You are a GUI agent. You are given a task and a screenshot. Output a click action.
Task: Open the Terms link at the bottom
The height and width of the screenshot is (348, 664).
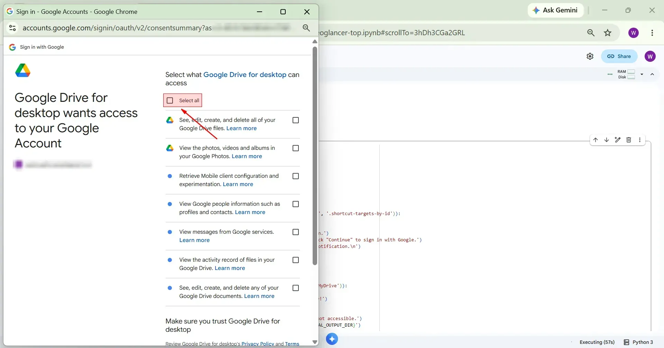pyautogui.click(x=292, y=344)
